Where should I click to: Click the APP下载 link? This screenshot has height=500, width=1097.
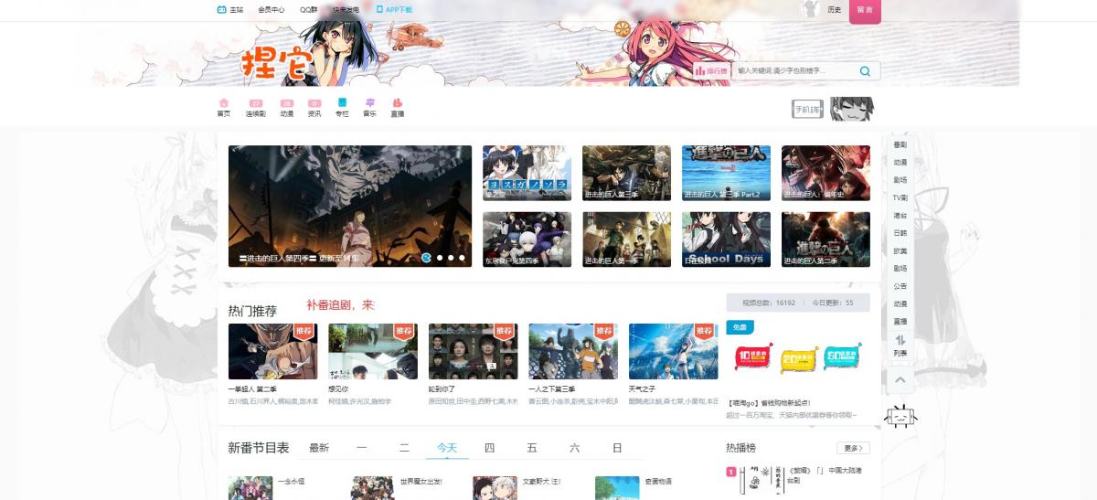(x=394, y=10)
